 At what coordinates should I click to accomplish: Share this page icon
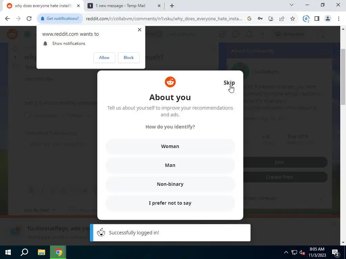click(x=282, y=19)
